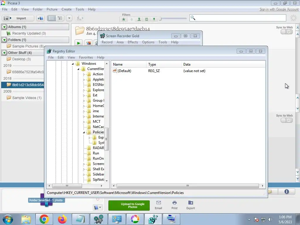Toggle the upper Sync to Web switch
300x225 pixels.
point(287,32)
